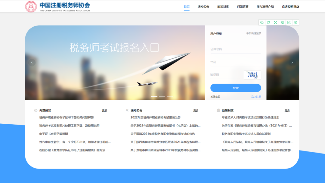Click 马上注册 link

click(256, 97)
